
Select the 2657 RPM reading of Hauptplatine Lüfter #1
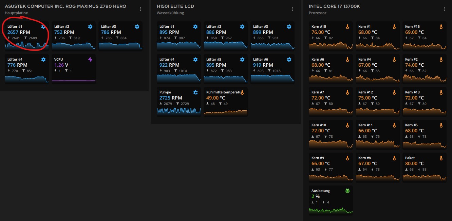pos(19,32)
